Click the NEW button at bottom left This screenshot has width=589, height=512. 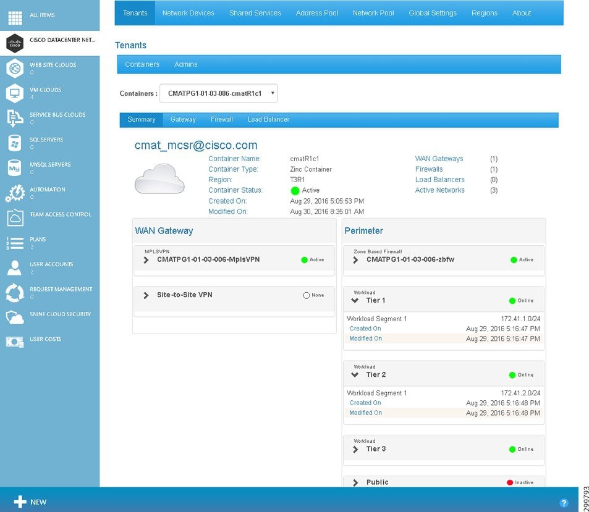pyautogui.click(x=28, y=502)
